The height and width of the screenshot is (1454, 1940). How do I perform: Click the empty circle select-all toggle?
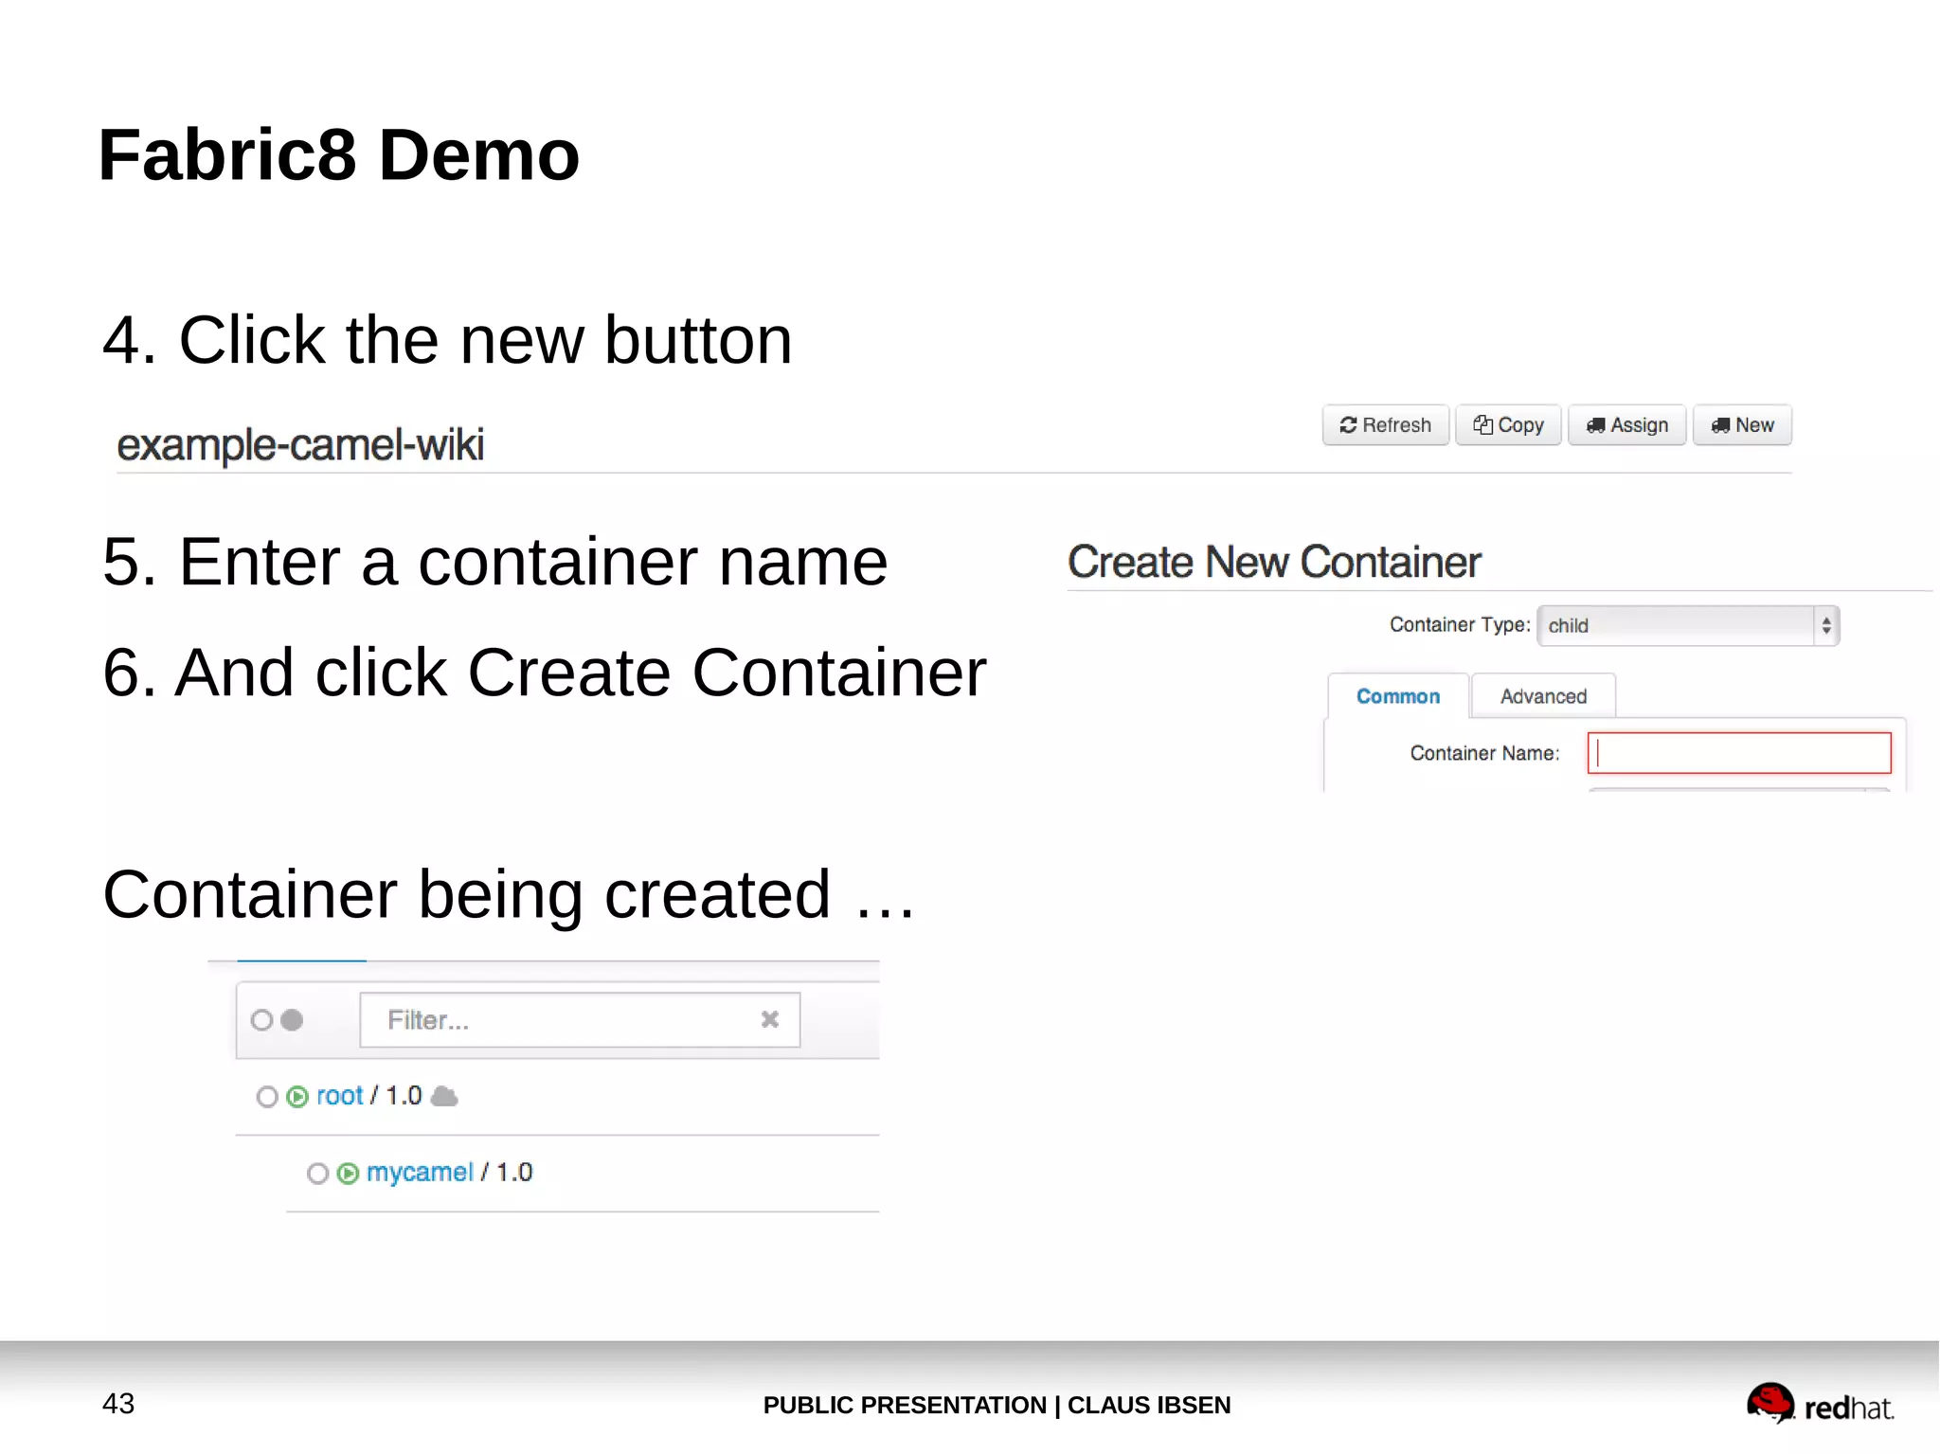[x=261, y=1020]
